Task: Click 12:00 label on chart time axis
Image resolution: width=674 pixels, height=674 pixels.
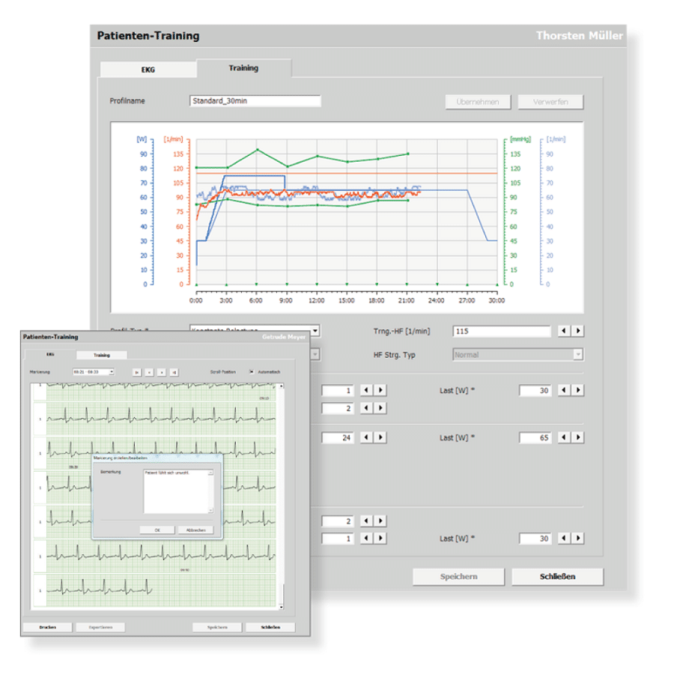Action: click(x=316, y=300)
